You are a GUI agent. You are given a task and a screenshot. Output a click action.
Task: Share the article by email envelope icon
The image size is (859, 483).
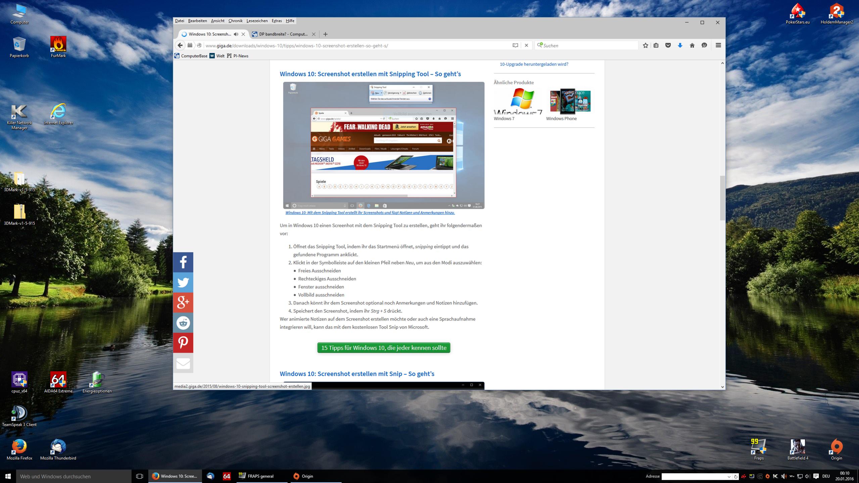tap(183, 363)
